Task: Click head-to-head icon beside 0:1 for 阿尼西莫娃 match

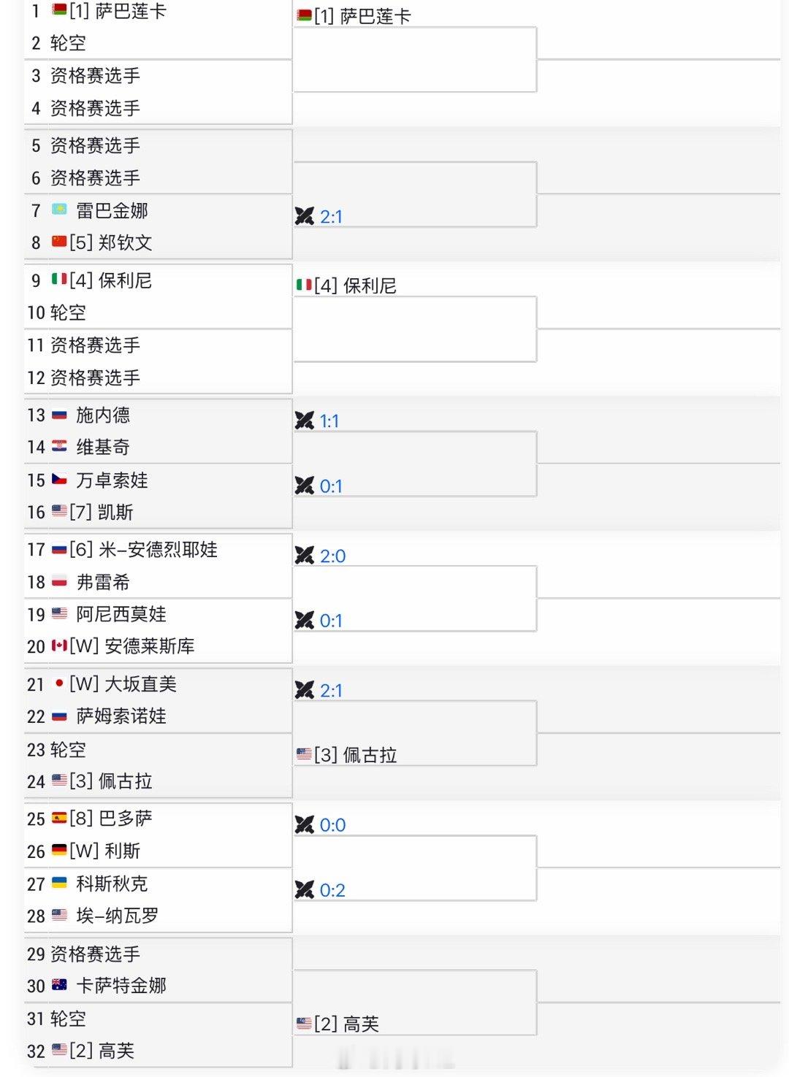Action: click(304, 621)
